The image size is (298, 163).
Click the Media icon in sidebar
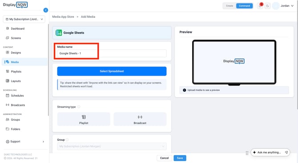point(8,62)
